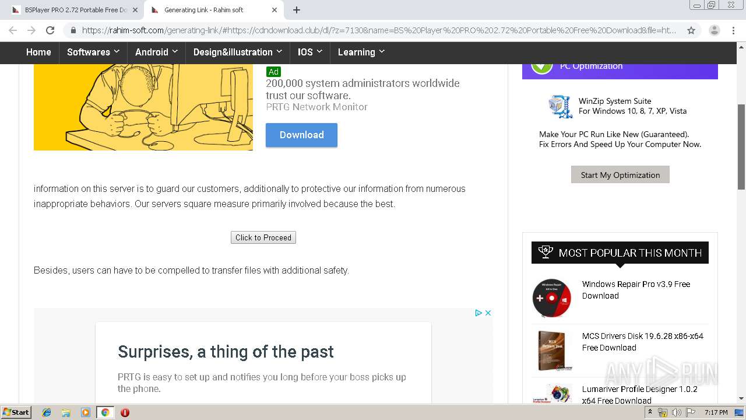This screenshot has width=746, height=420.
Task: Click the scrollbar down arrow
Action: (x=741, y=399)
